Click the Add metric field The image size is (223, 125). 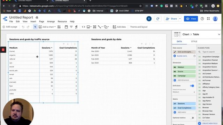[x=184, y=112]
